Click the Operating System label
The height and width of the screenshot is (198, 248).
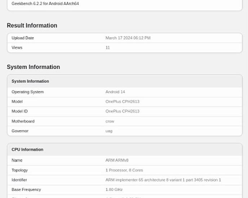pos(27,92)
